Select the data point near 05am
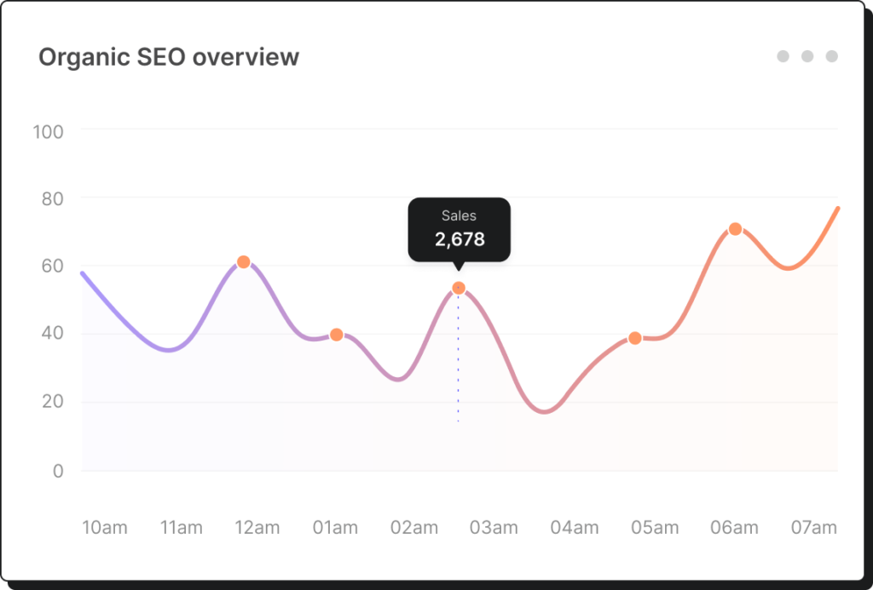 point(635,338)
